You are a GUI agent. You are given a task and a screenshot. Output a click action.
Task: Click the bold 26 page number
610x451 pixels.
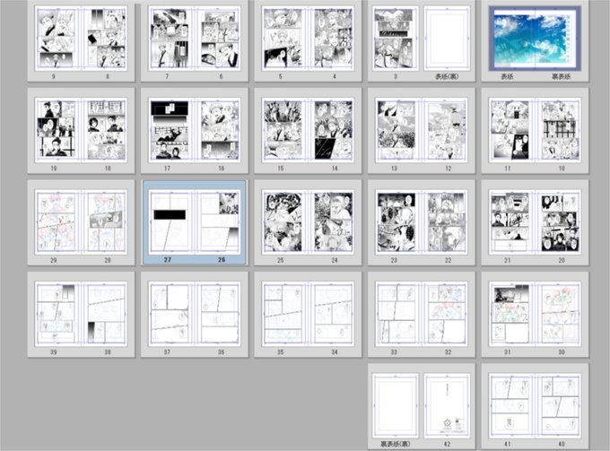[x=222, y=260]
